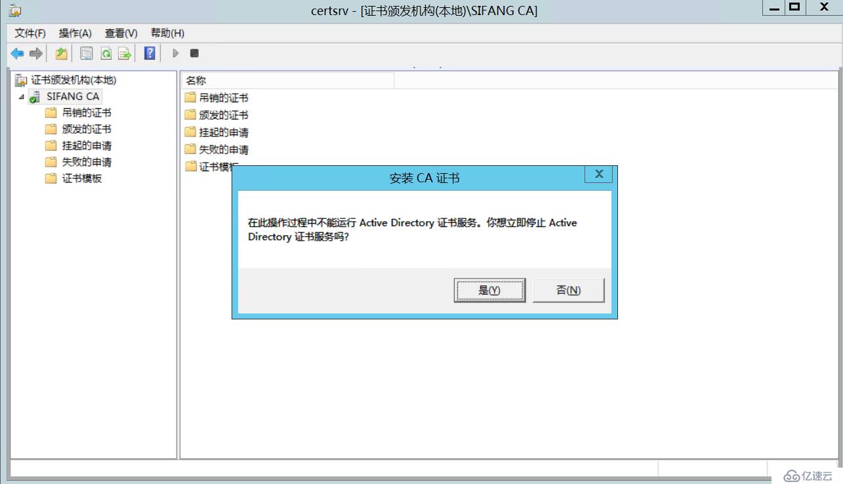The width and height of the screenshot is (843, 484).
Task: Select 证书颁发机构(本地) root in tree
Action: click(73, 80)
